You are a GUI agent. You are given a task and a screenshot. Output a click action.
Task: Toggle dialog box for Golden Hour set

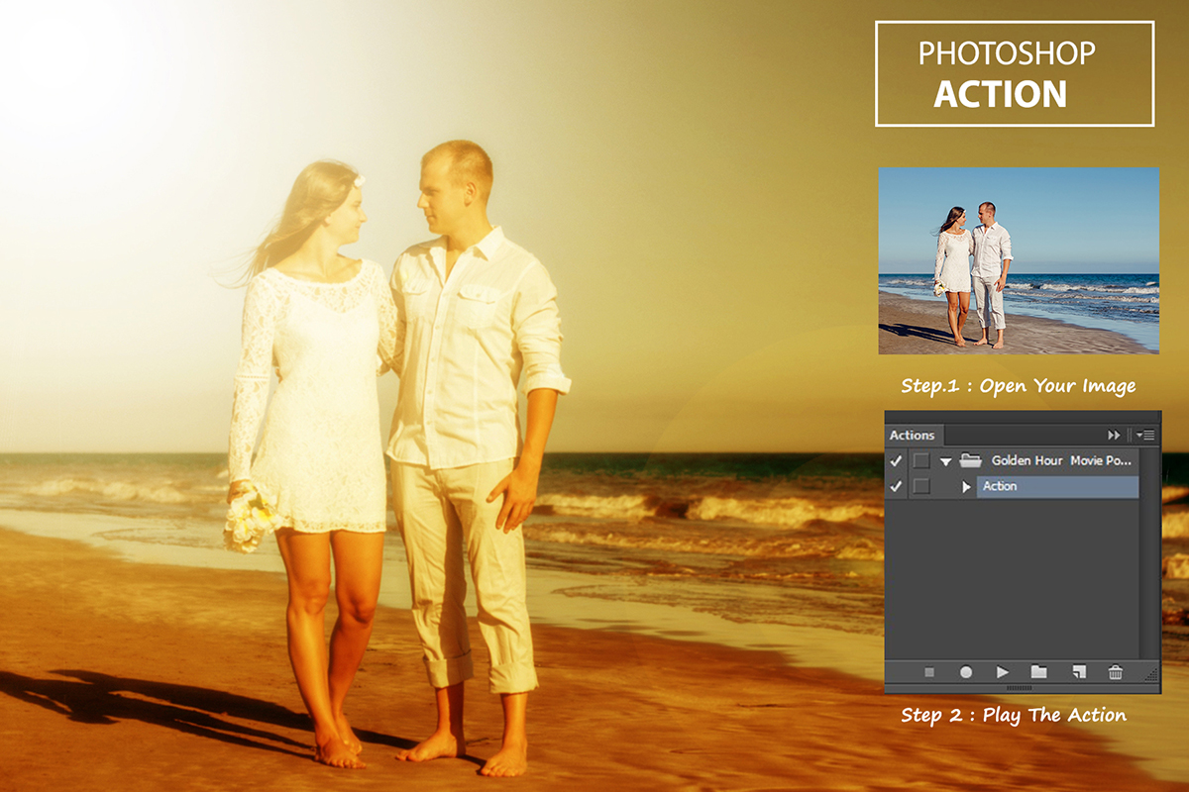click(x=921, y=460)
